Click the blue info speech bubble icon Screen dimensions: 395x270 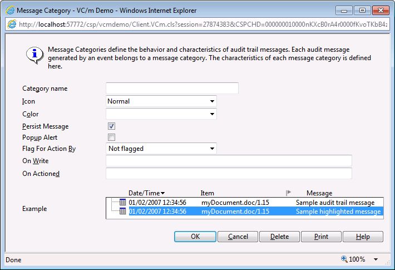pos(35,56)
